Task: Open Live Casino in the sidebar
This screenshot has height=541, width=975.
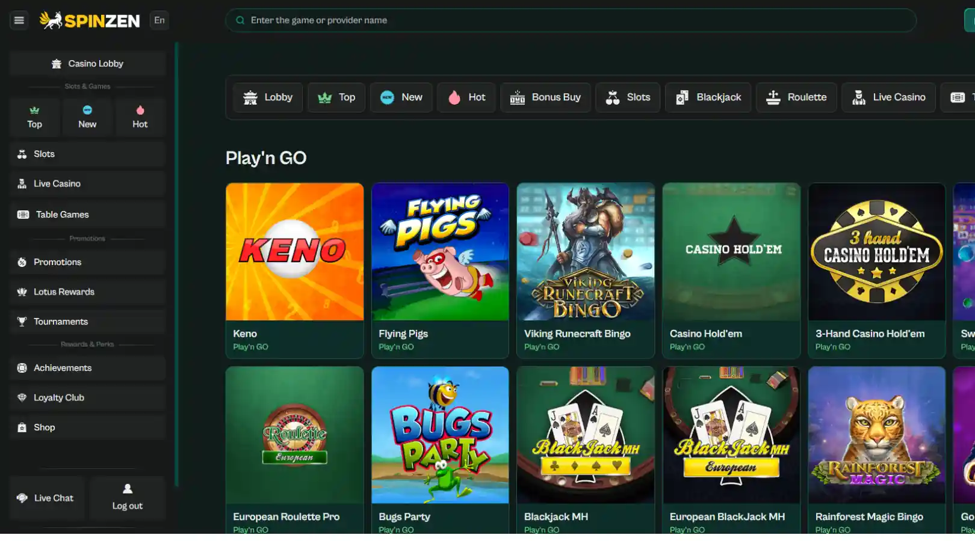Action: pos(87,184)
